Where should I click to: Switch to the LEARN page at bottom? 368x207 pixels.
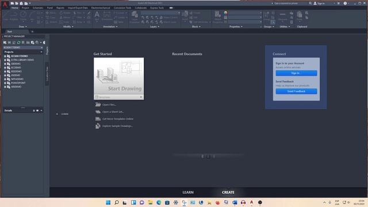188,192
